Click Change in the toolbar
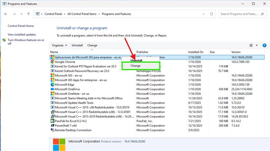The width and height of the screenshot is (270, 151). point(92,46)
